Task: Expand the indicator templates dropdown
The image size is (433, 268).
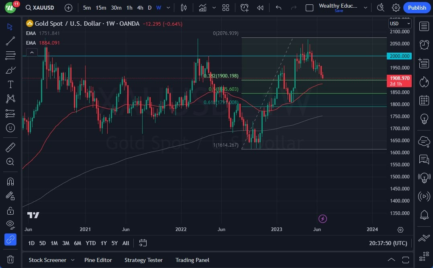Action: click(x=214, y=8)
